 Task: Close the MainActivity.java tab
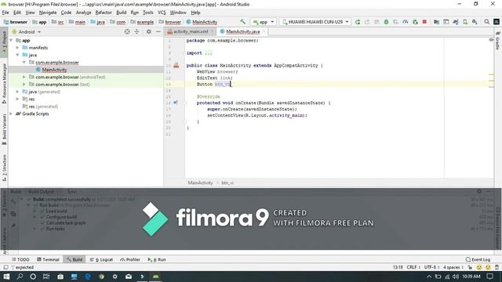264,31
